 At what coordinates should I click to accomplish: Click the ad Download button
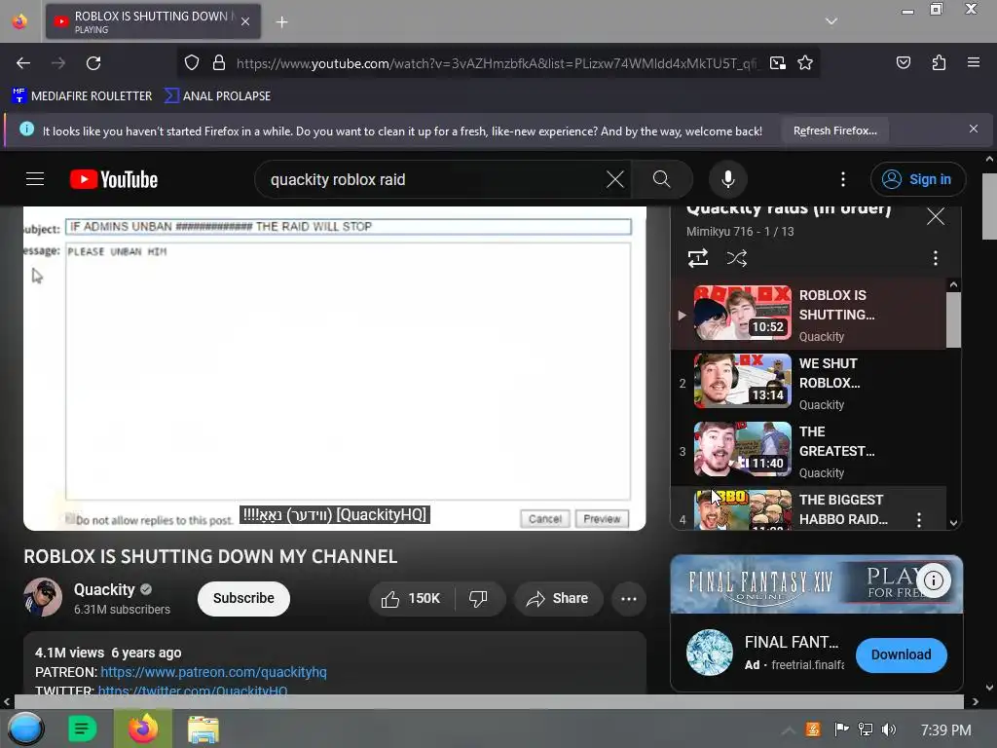[x=901, y=654]
